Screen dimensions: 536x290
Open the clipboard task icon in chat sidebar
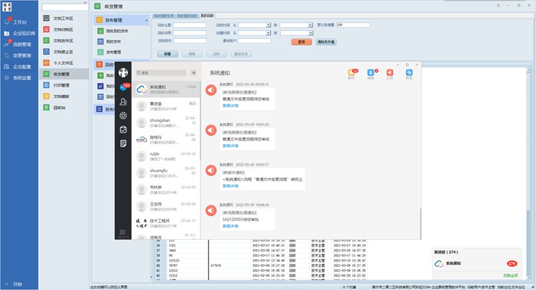[x=123, y=129]
